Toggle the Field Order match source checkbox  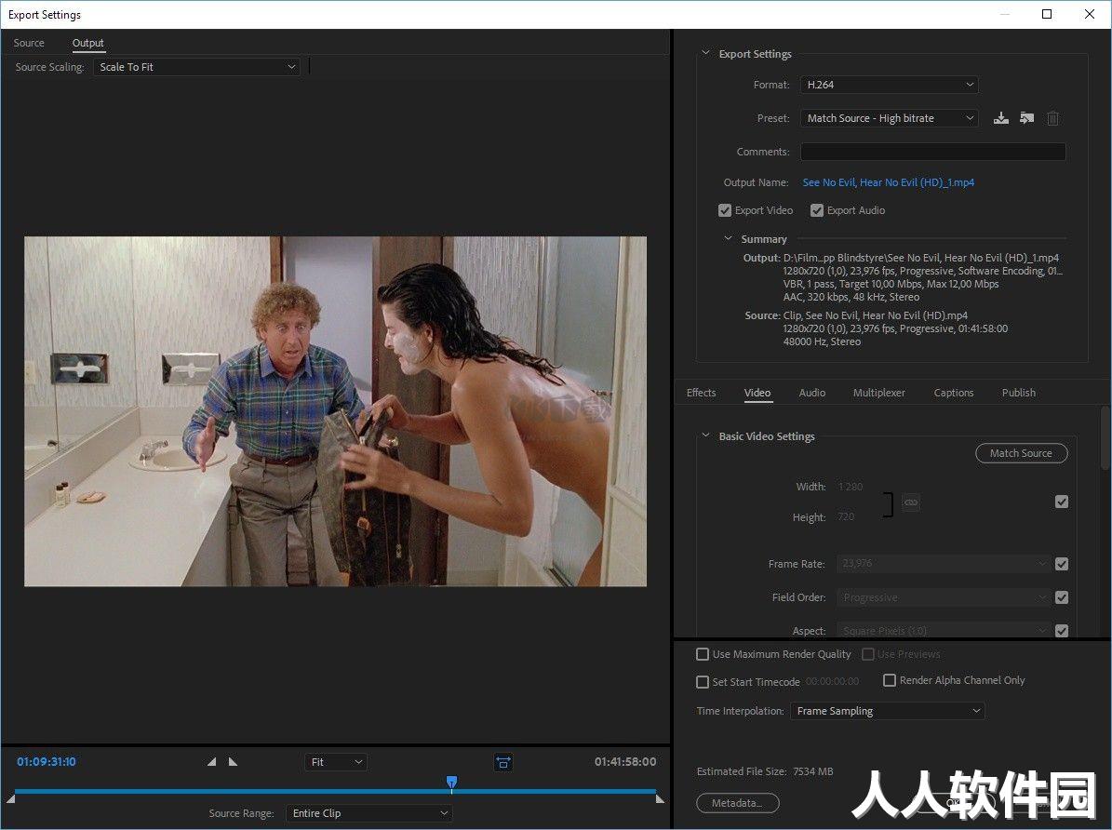(x=1062, y=597)
